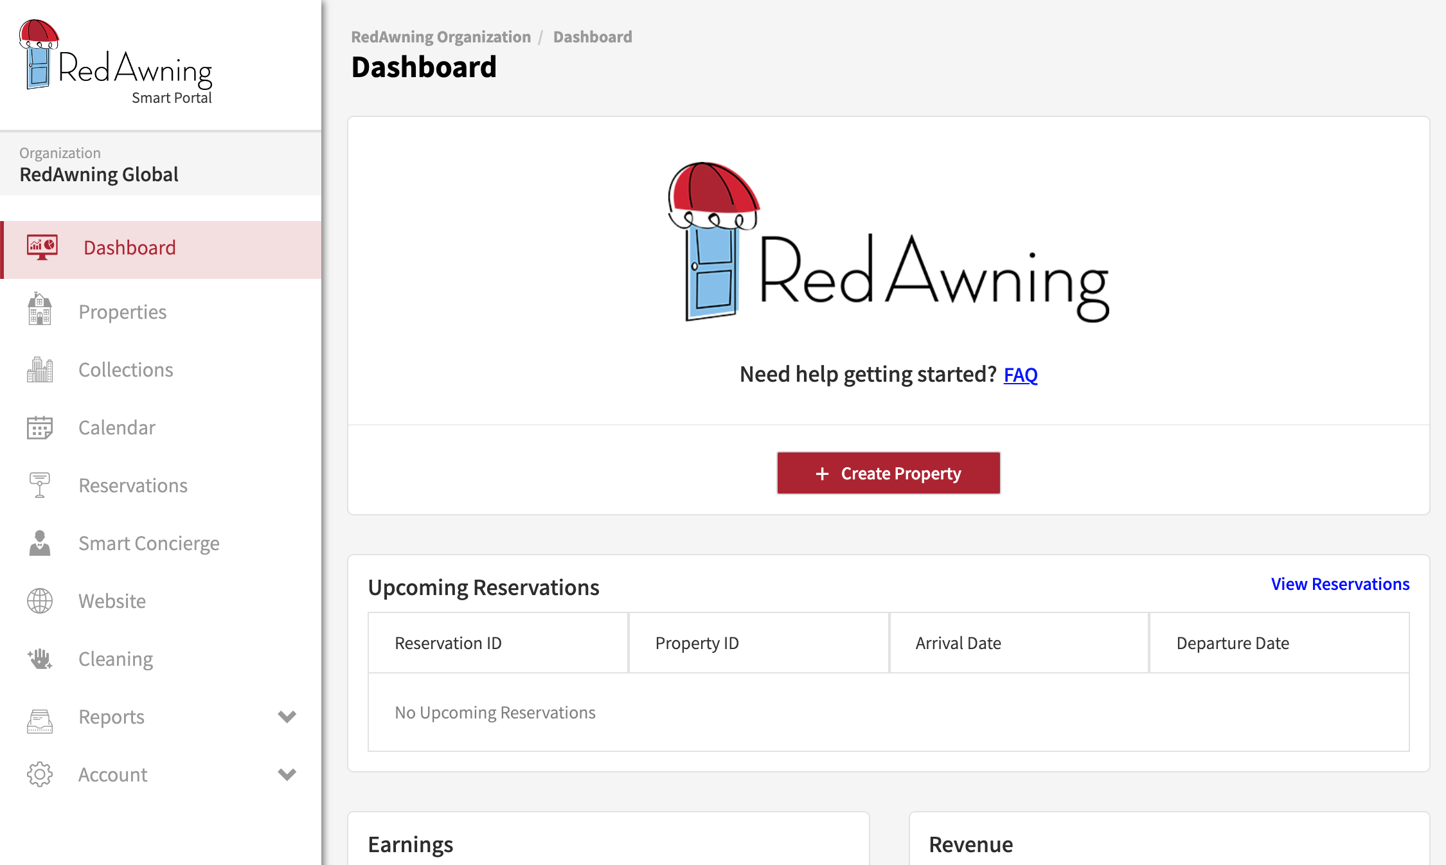The image size is (1446, 865).
Task: Click the Calendar grid icon
Action: coord(40,427)
